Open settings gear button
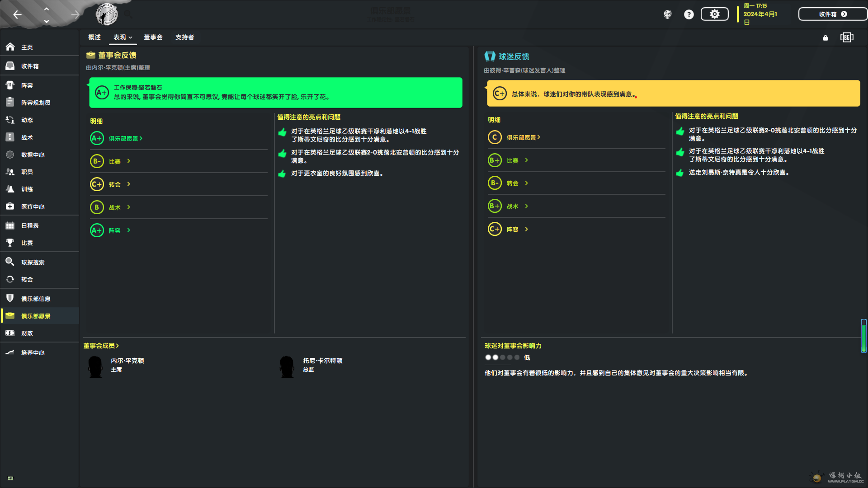The width and height of the screenshot is (868, 488). click(x=714, y=14)
